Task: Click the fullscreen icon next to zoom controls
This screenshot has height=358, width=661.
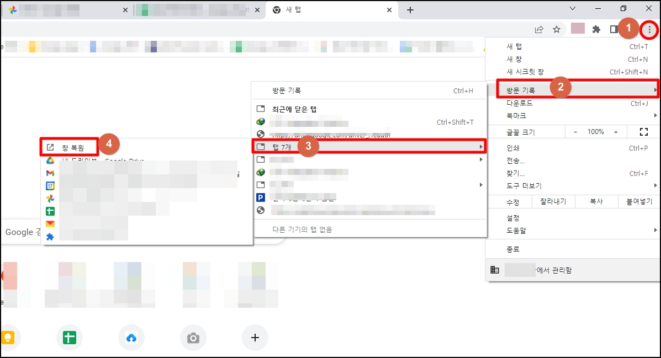Action: click(x=644, y=131)
